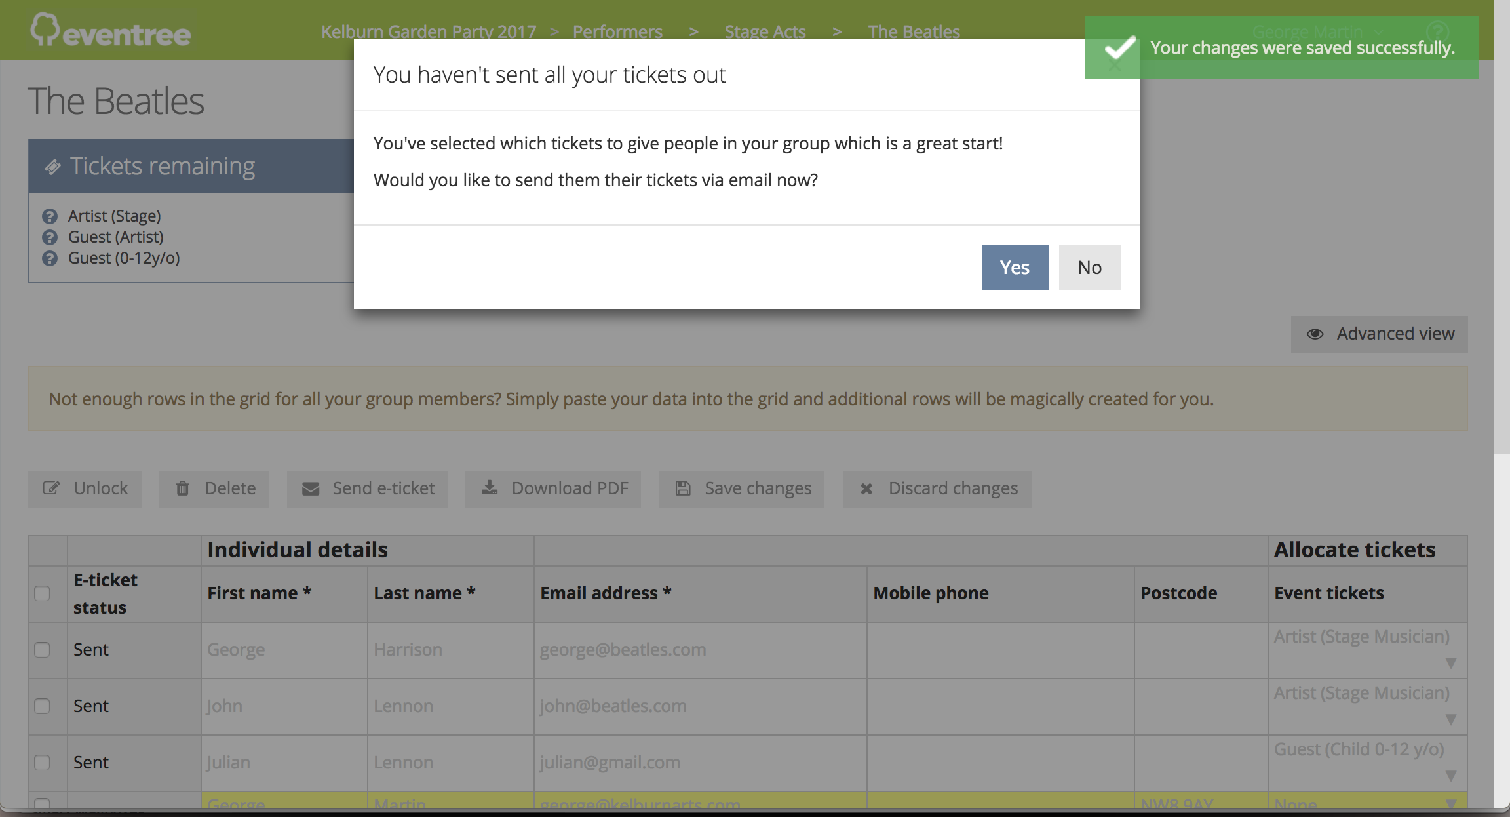
Task: Click the 'Tickets remaining' panel heading
Action: click(x=163, y=167)
